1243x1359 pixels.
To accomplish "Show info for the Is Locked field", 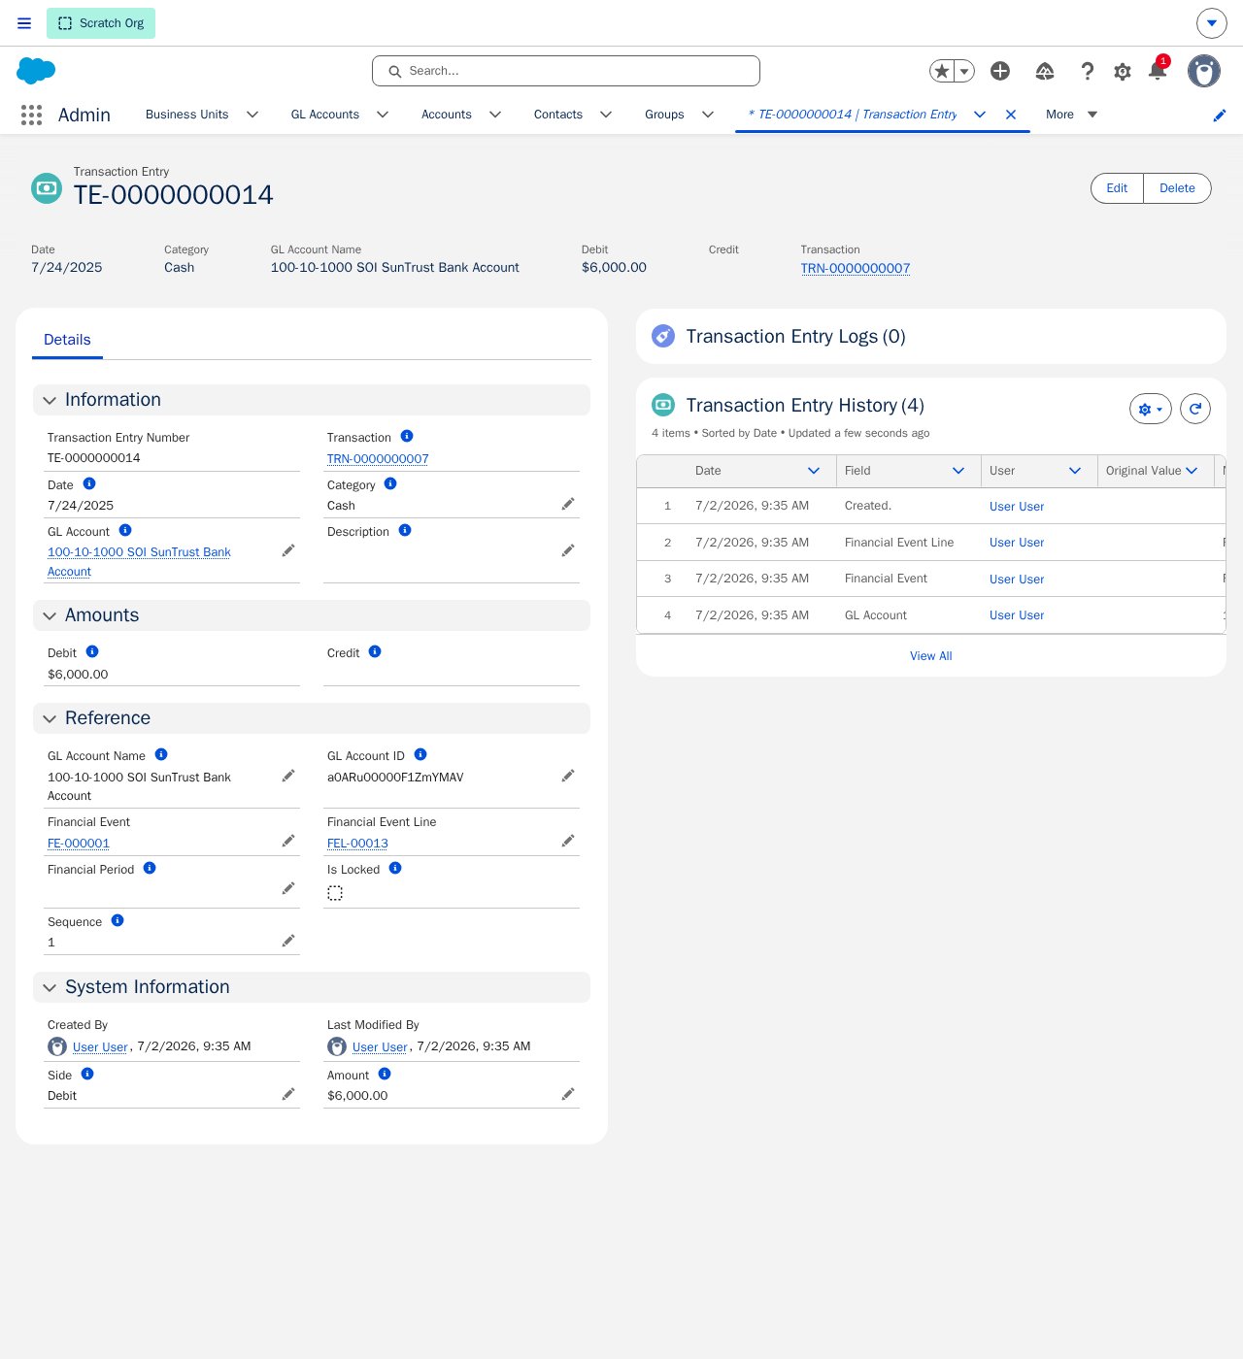I will [395, 868].
